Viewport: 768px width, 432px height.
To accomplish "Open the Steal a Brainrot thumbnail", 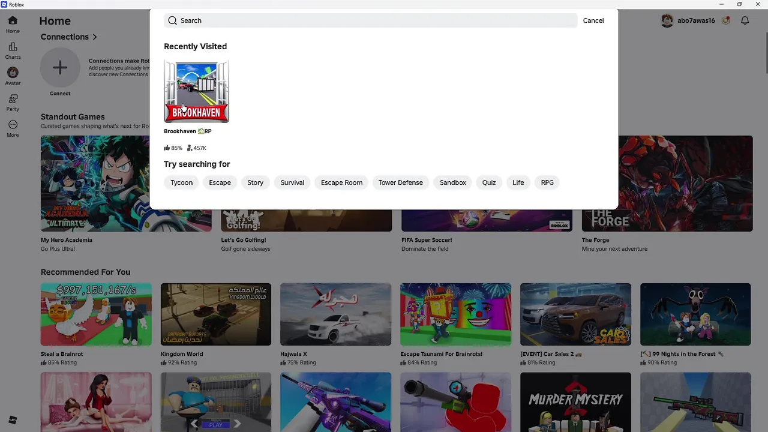I will 96,314.
